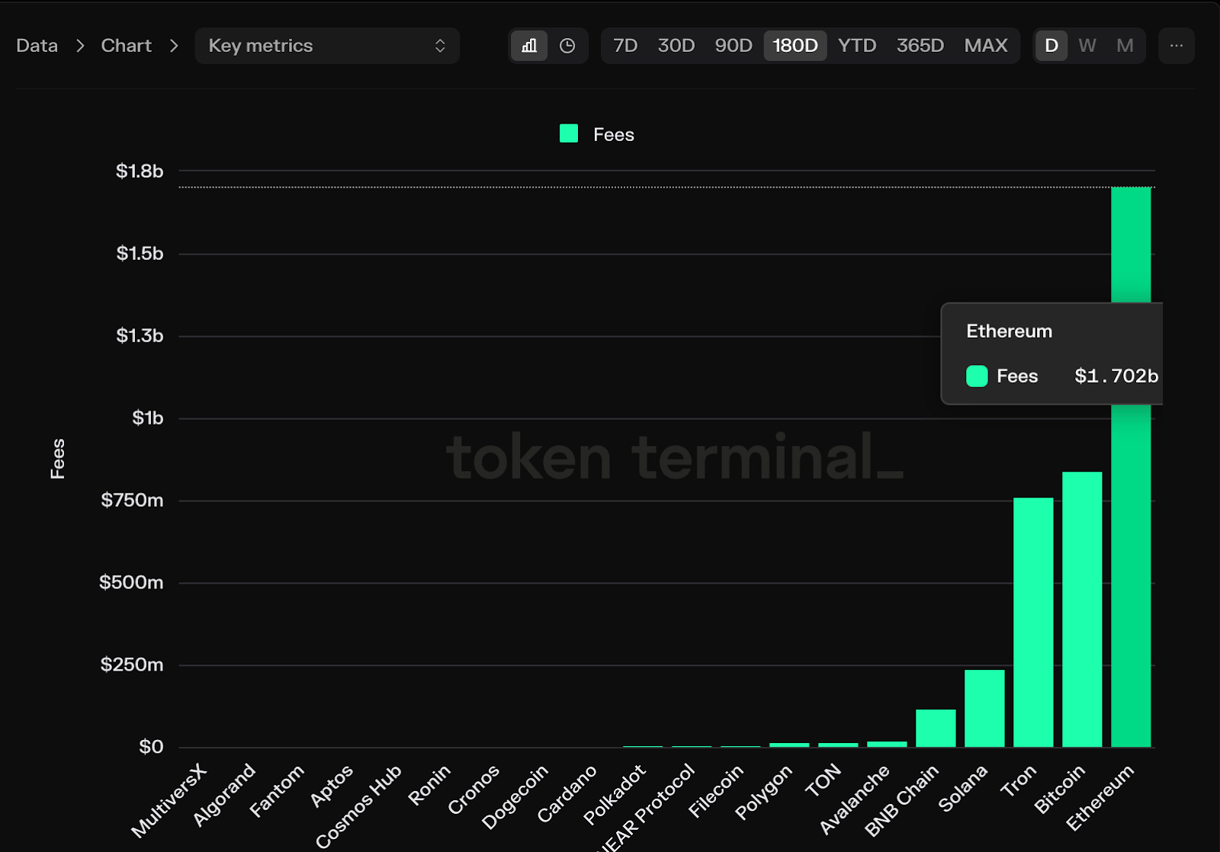Go to Data breadcrumb link
Screen dimensions: 1220x852
pos(37,46)
